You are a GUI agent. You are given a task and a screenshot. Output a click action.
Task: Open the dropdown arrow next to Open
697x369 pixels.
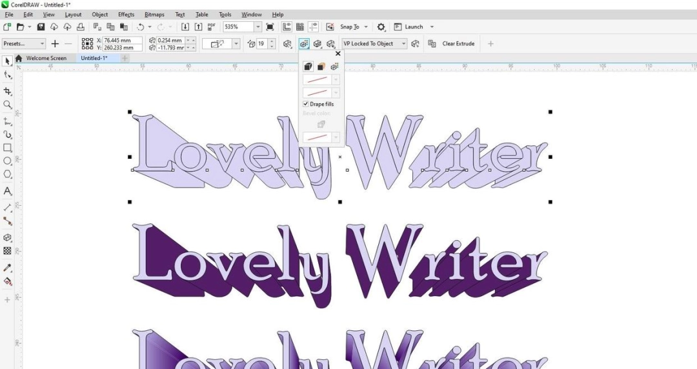30,27
